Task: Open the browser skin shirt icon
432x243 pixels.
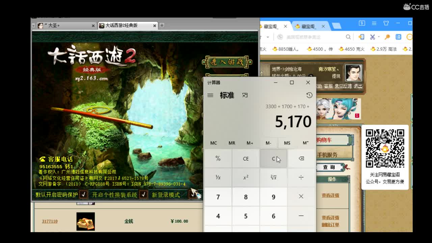Action: [386, 23]
